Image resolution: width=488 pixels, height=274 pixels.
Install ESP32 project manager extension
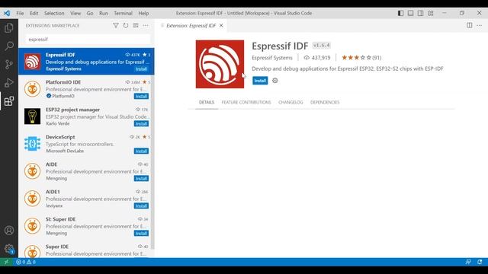click(x=141, y=123)
